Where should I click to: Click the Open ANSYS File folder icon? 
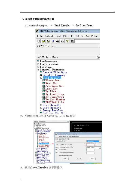point(43,41)
